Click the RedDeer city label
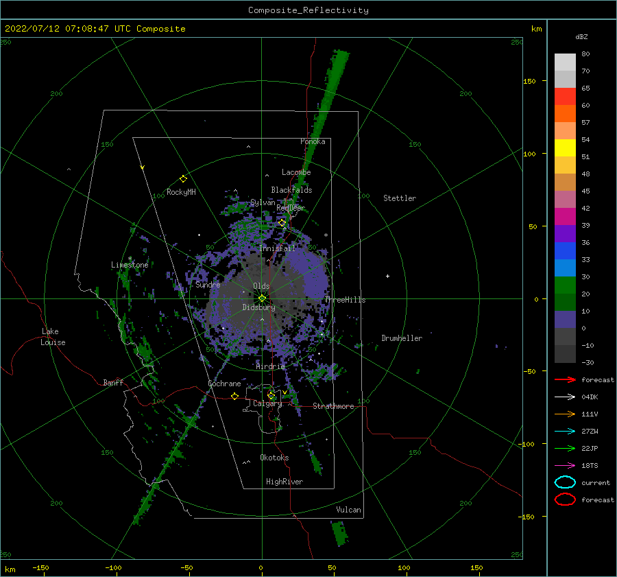The height and width of the screenshot is (577, 617). click(291, 208)
